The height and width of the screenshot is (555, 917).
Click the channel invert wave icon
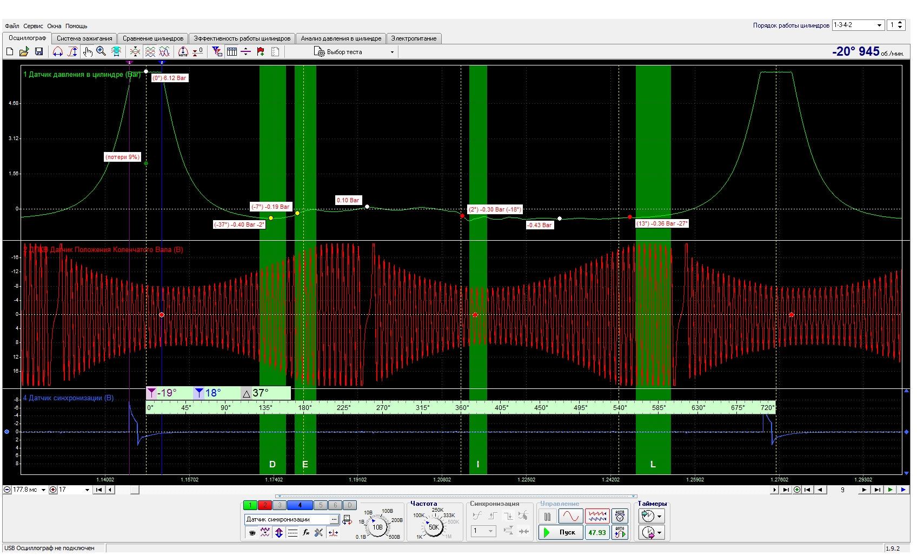click(x=265, y=532)
